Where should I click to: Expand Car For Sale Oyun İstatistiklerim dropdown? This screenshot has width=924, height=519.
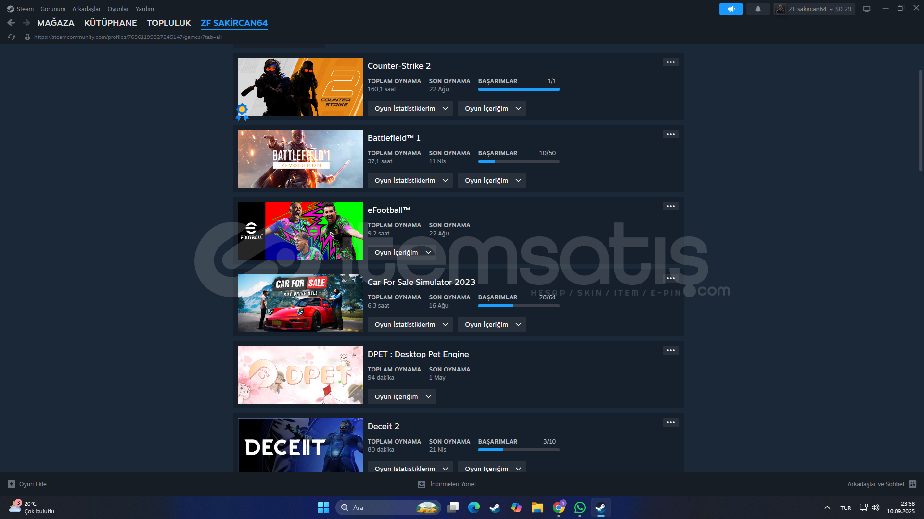point(411,324)
